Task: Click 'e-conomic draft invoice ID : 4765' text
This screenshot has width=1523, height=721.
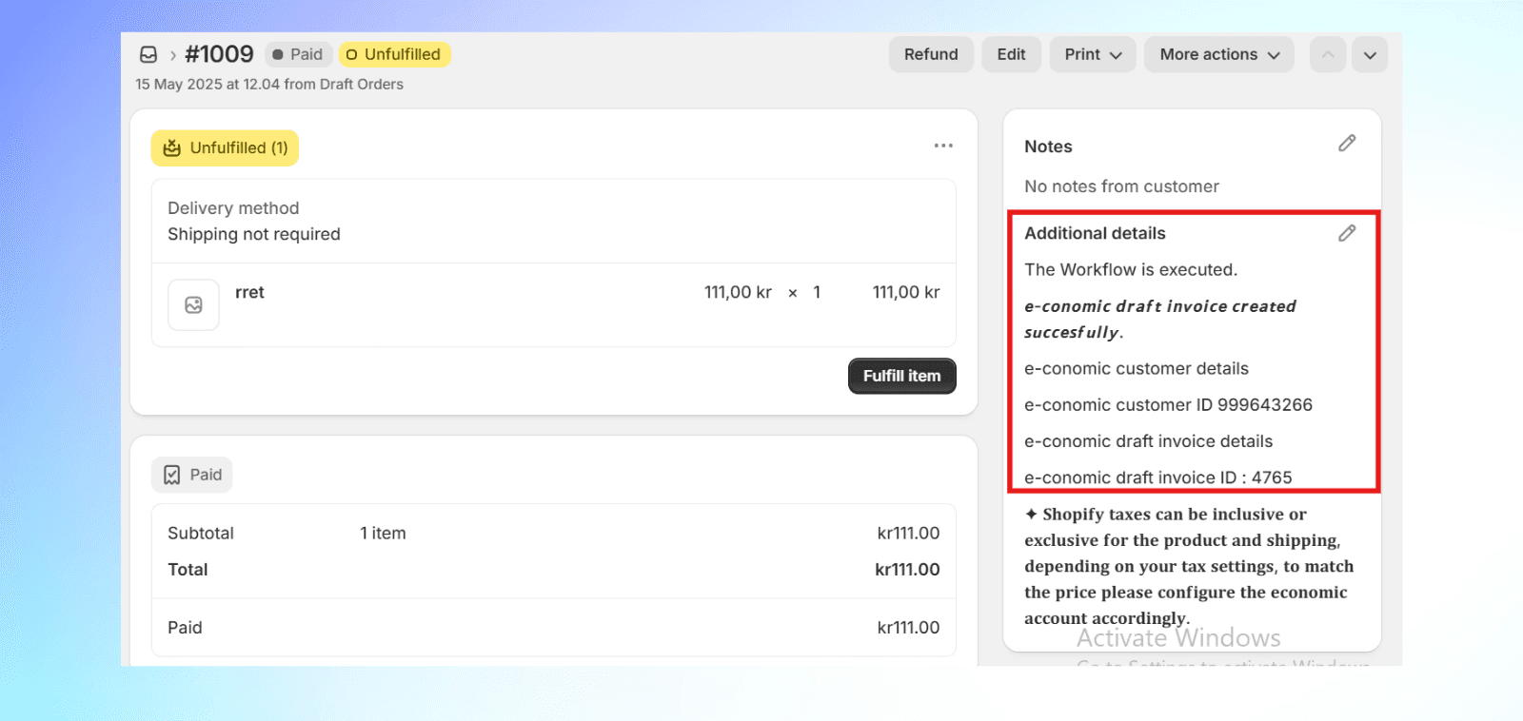Action: click(1158, 477)
